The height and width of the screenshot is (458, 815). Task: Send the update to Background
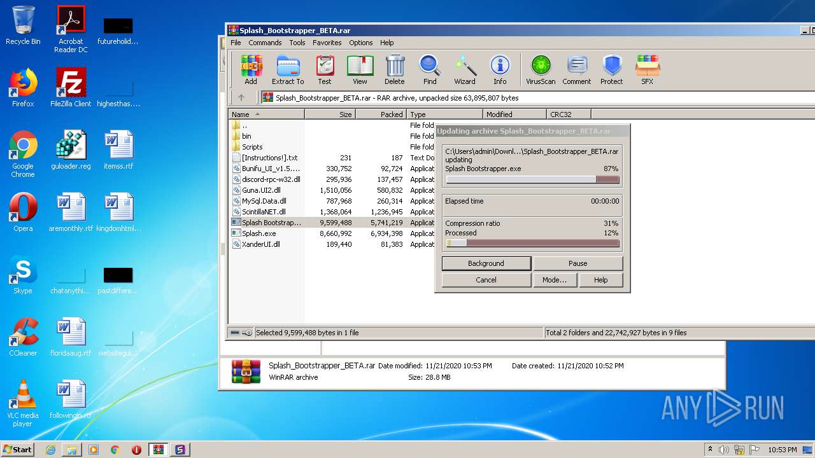[x=486, y=263]
